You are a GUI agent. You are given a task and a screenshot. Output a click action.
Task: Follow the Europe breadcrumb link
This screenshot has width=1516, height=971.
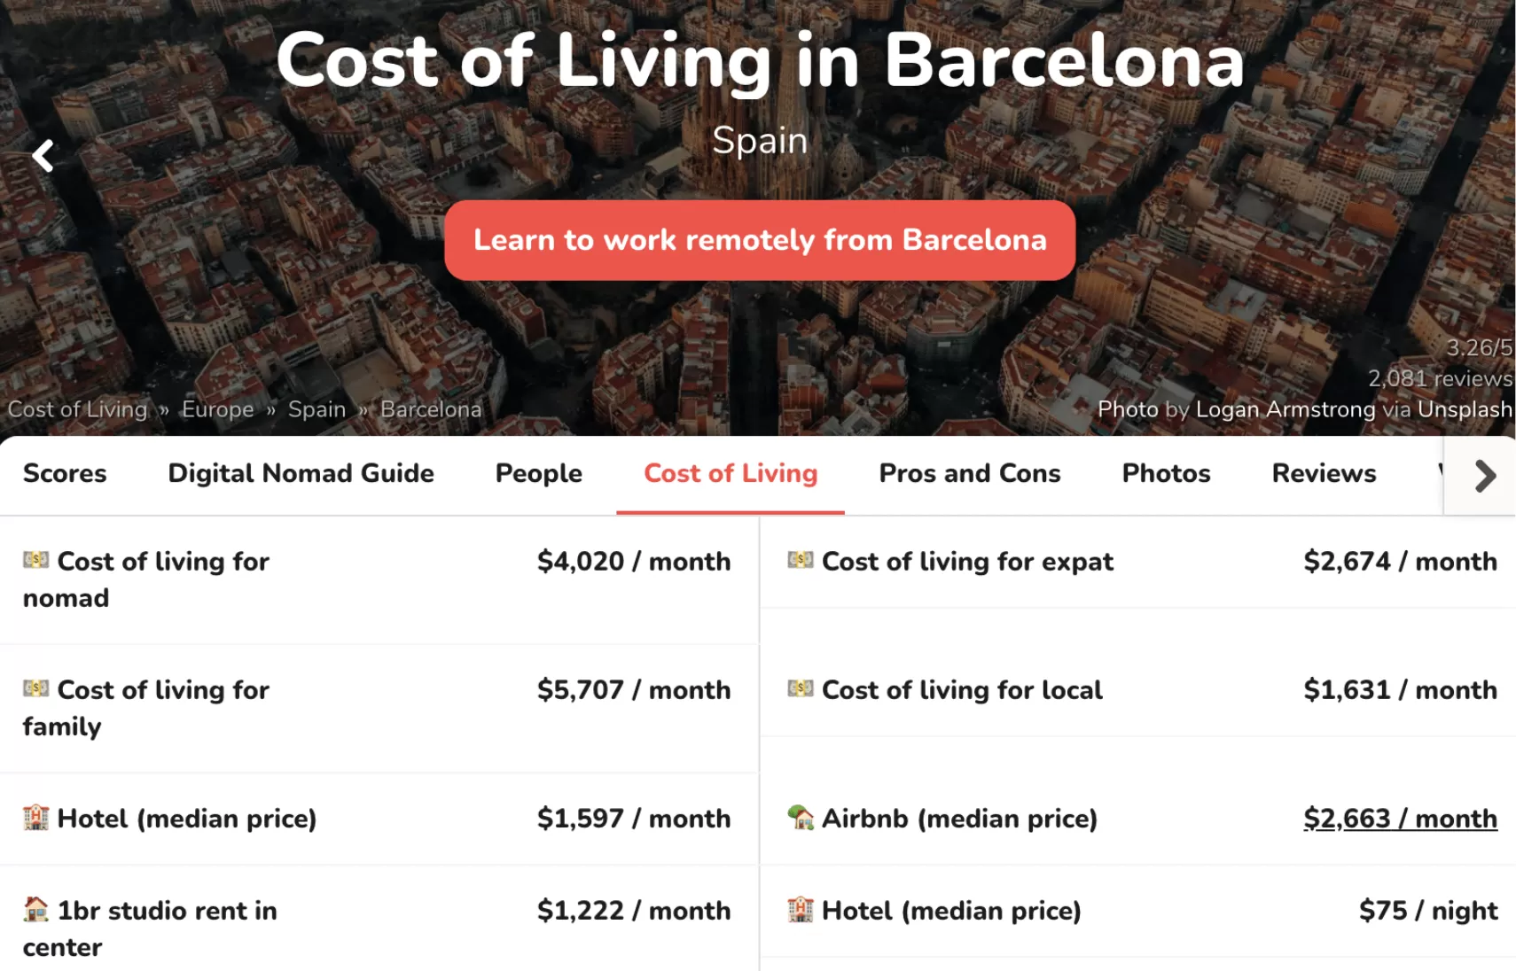(x=217, y=409)
